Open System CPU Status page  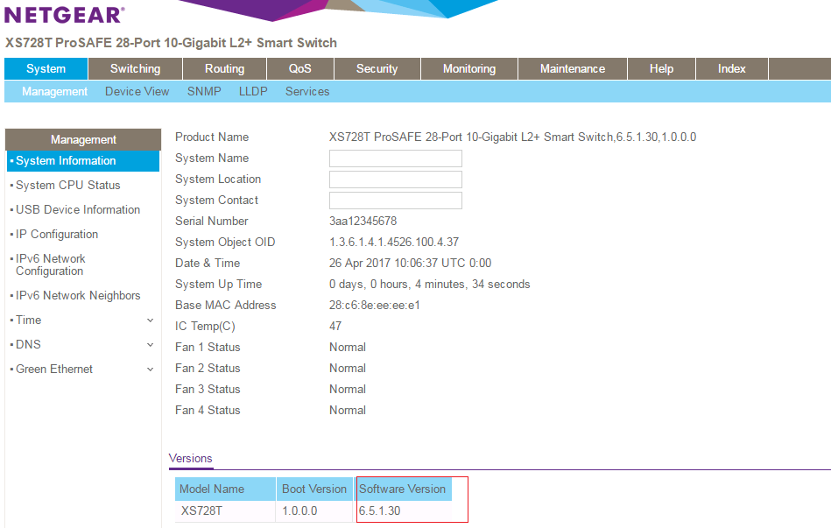coord(67,186)
